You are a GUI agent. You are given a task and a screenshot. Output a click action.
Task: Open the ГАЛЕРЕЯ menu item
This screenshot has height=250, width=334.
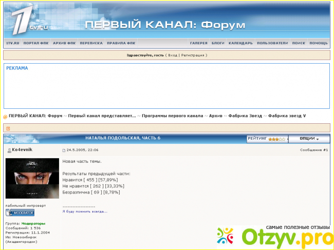click(198, 43)
